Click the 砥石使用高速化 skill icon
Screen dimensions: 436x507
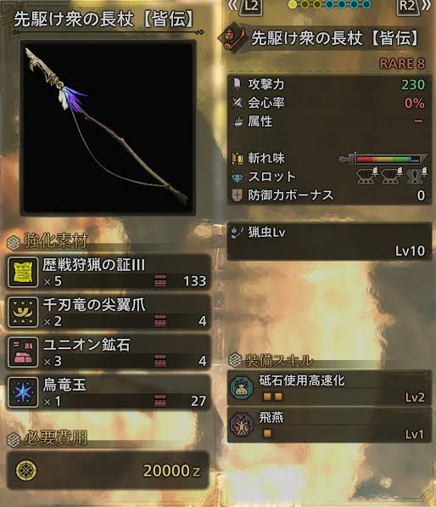[x=242, y=388]
